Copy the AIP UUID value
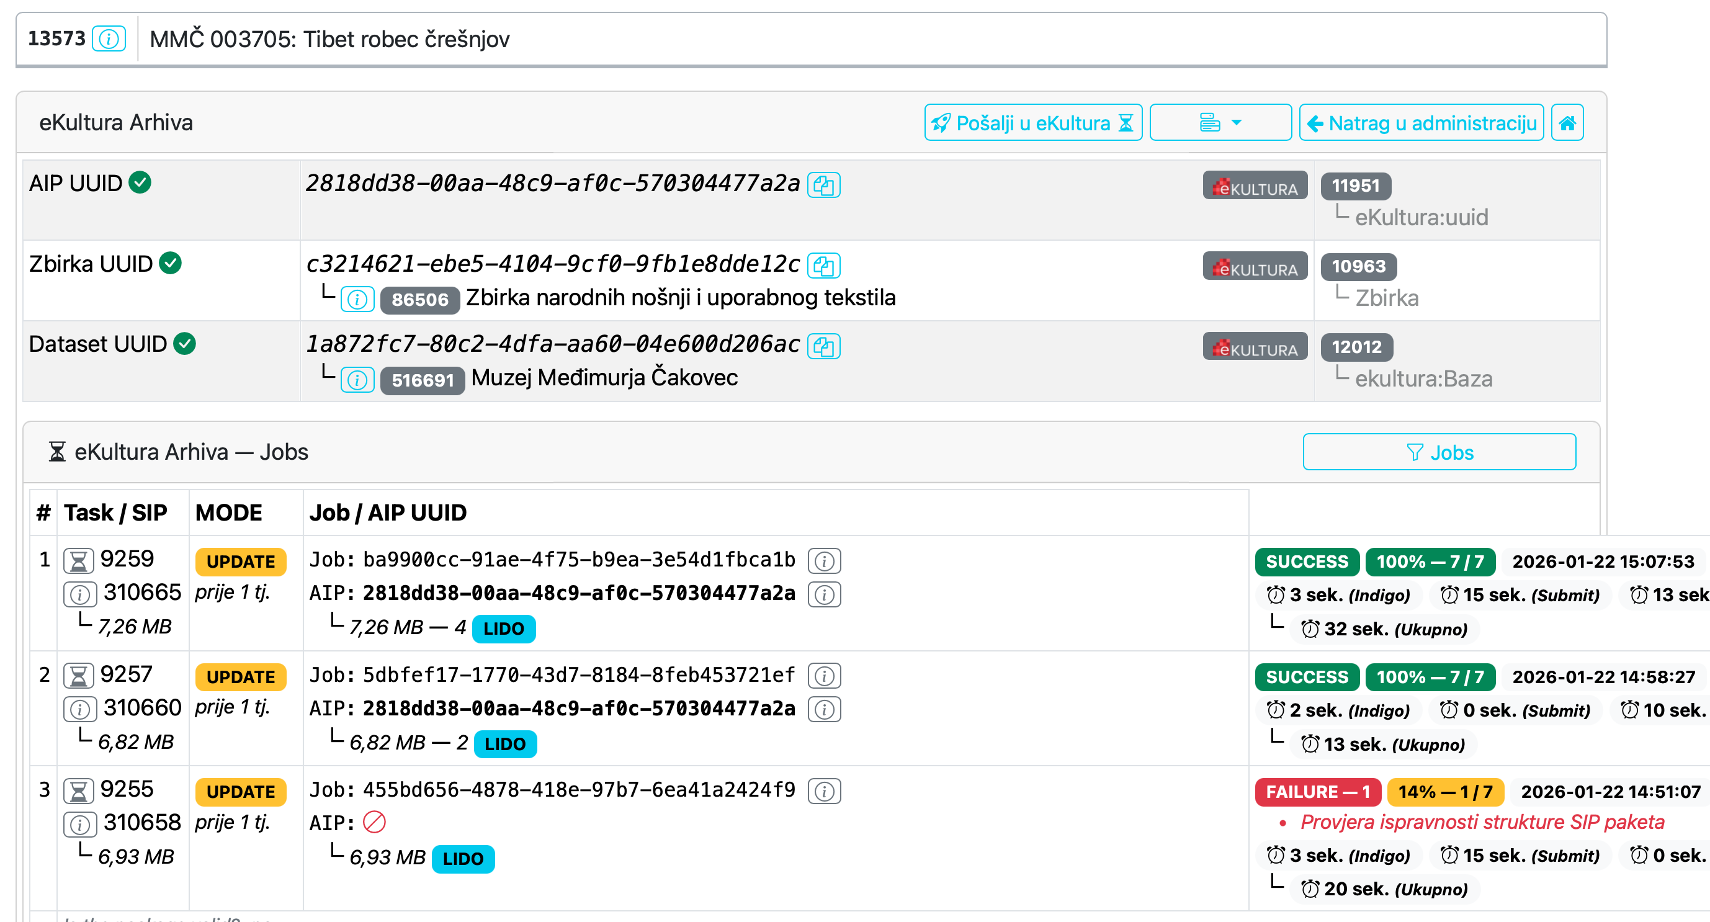The image size is (1710, 922). [825, 185]
